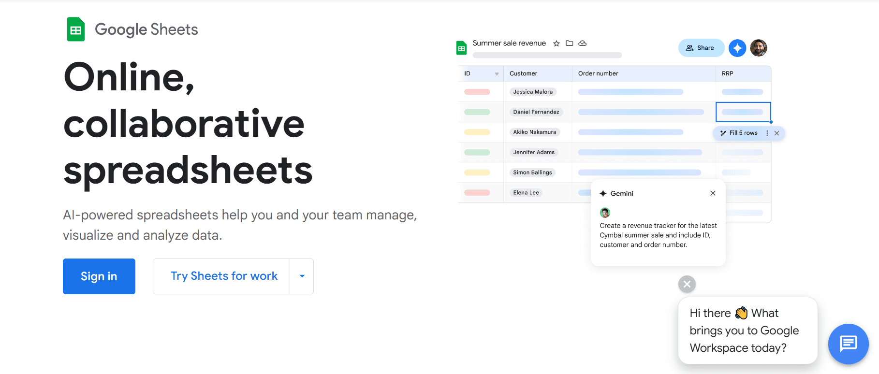Screen dimensions: 879x374
Task: Click green ID pill in Daniel Fernandez row
Action: click(477, 112)
